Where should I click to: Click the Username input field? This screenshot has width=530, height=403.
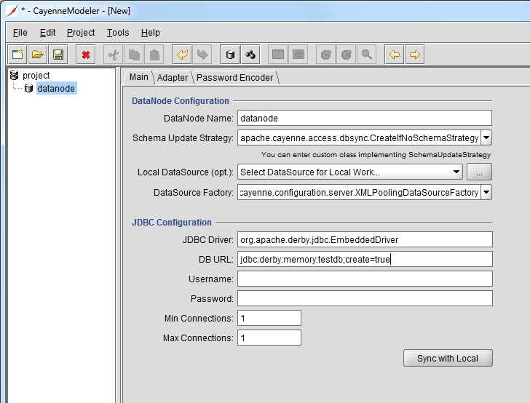point(365,279)
